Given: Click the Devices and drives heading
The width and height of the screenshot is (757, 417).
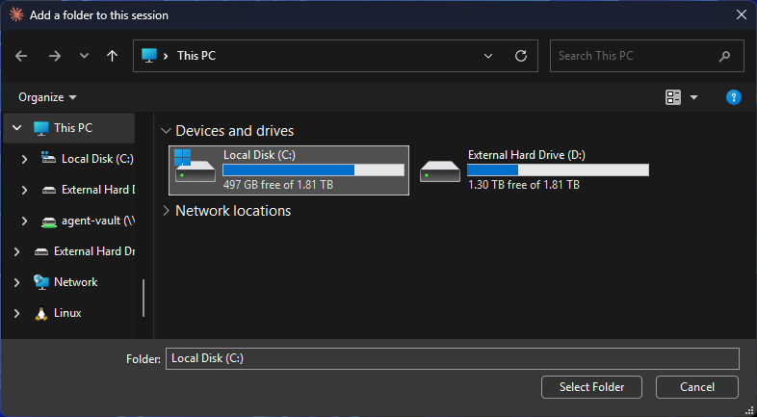Looking at the screenshot, I should coord(234,131).
